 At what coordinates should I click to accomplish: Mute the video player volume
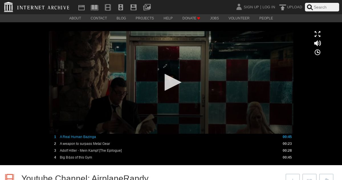point(317,43)
